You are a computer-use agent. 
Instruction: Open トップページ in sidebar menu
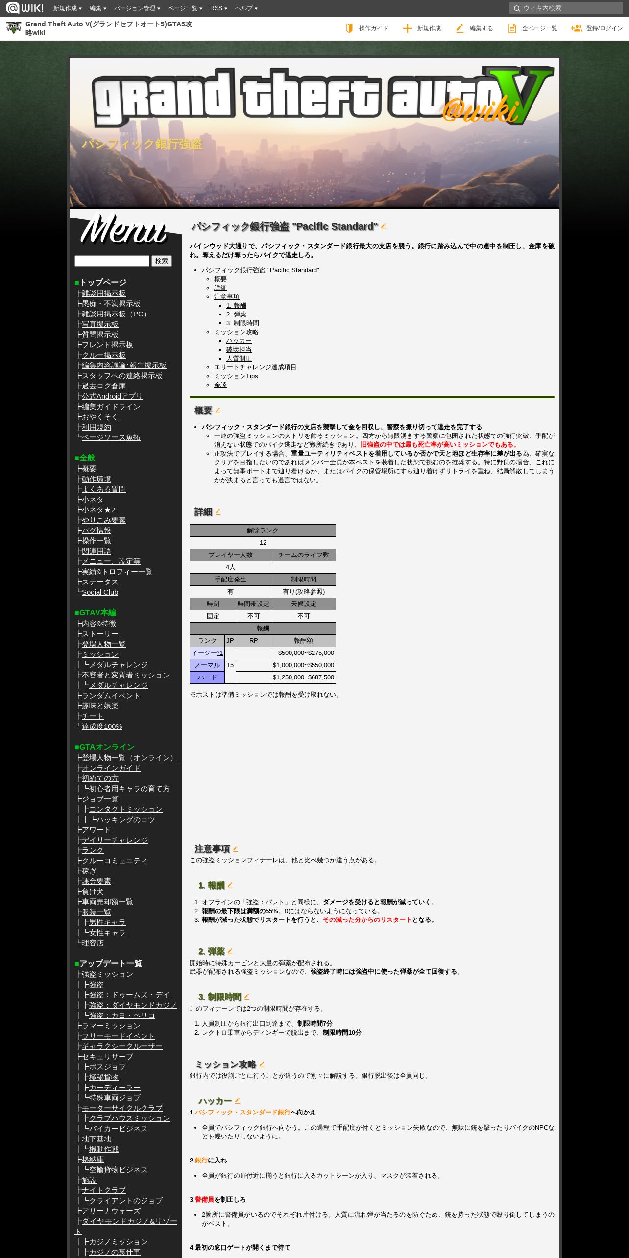click(x=103, y=282)
